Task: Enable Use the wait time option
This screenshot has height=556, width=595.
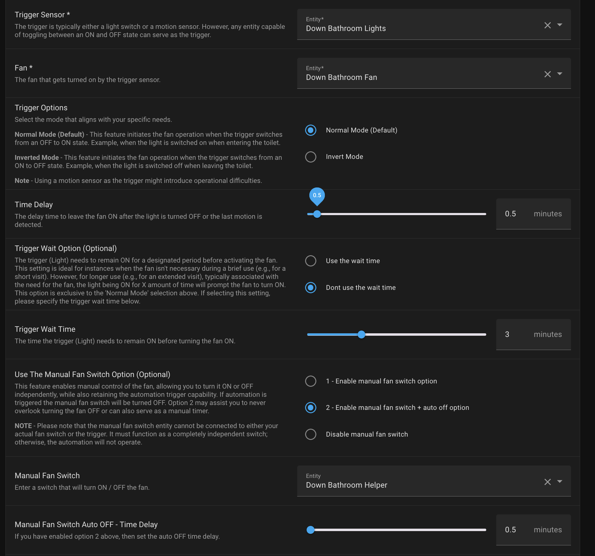Action: (x=311, y=261)
